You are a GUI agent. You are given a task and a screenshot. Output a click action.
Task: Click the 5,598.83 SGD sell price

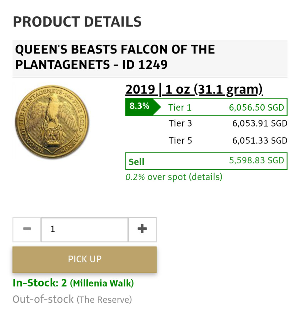click(256, 161)
